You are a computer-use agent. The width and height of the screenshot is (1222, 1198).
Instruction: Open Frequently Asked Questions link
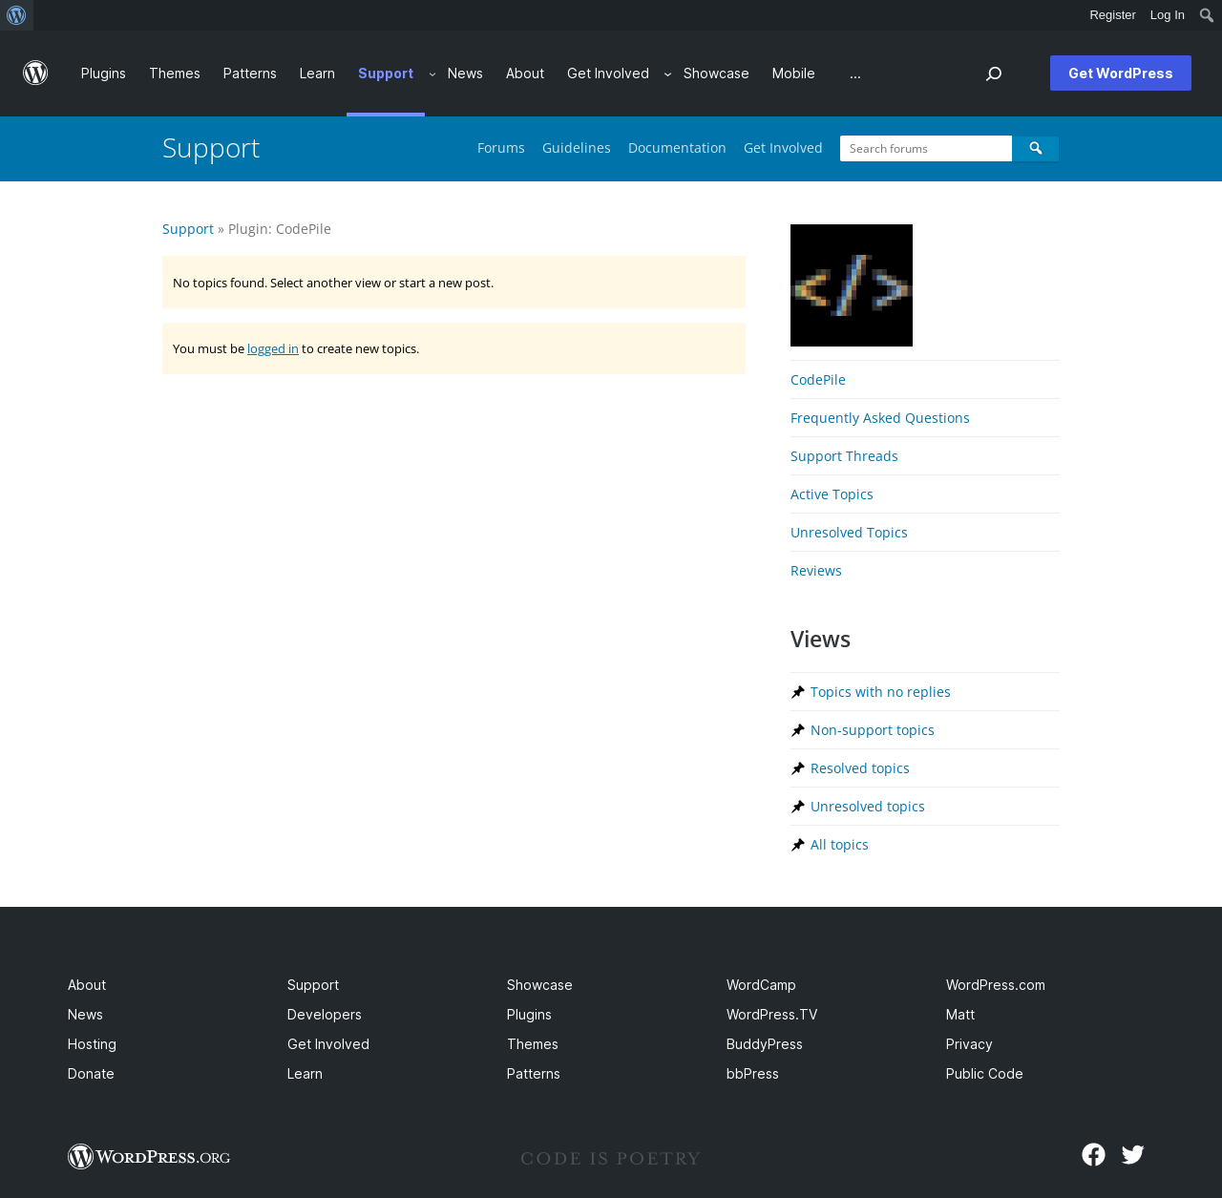click(x=880, y=418)
